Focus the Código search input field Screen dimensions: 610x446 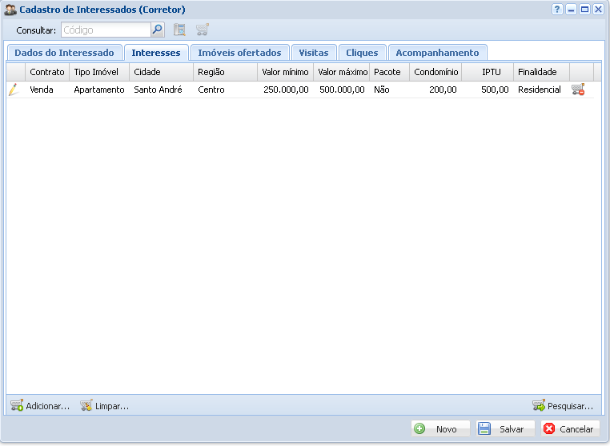tap(106, 30)
